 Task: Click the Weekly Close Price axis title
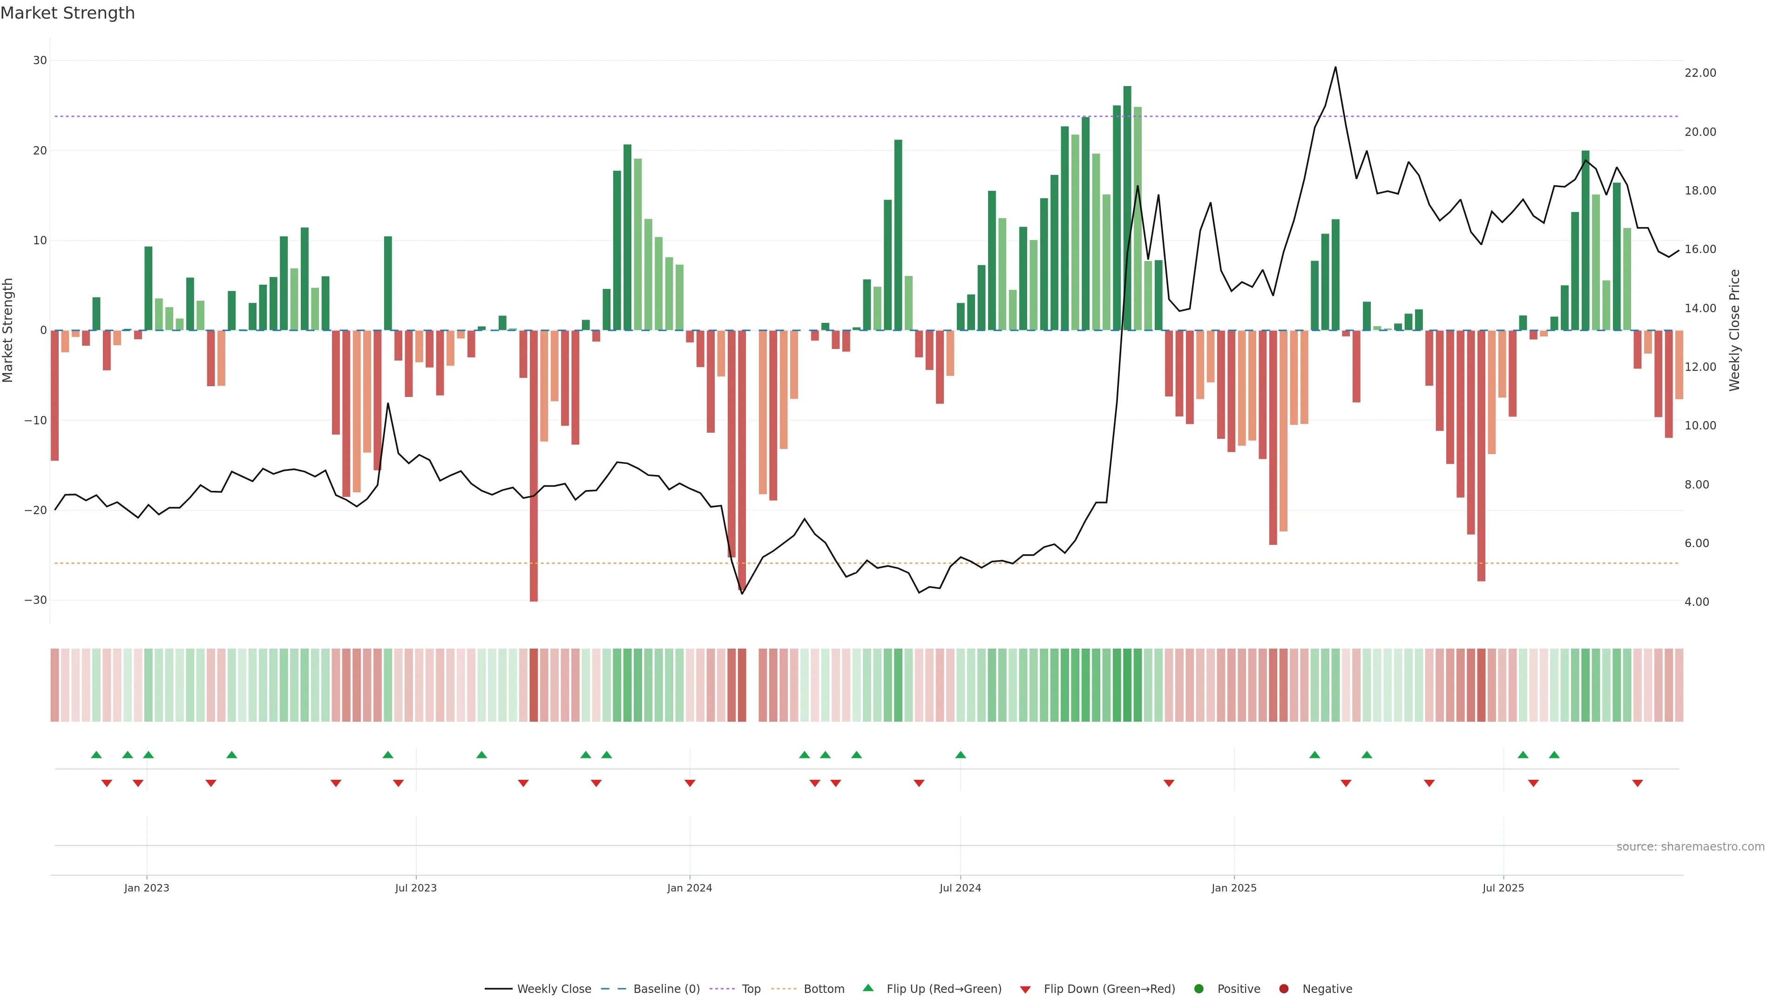coord(1734,330)
